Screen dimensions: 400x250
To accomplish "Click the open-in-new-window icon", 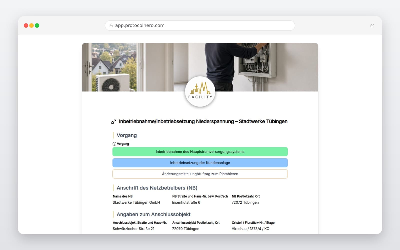I will tap(372, 25).
